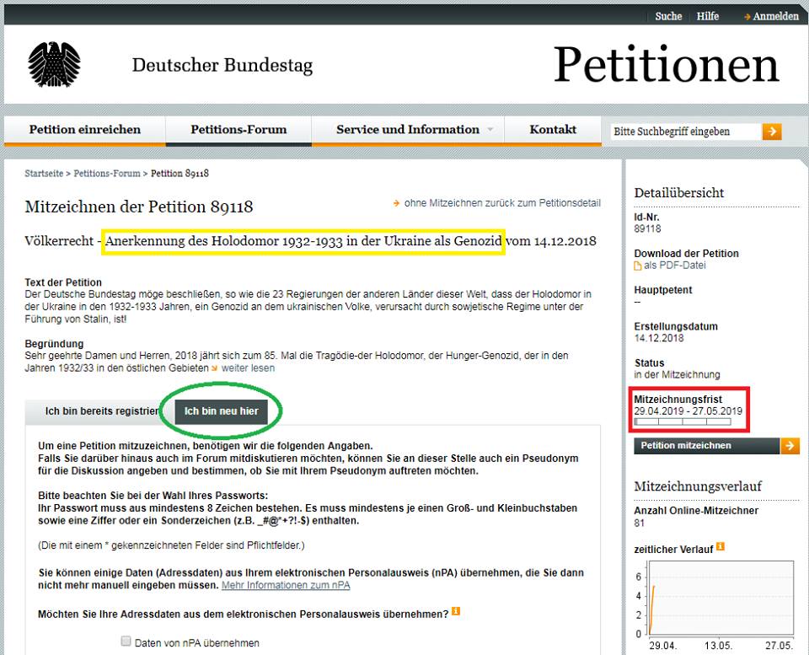Open Mehr Informationen zum nPA link
Viewport: 809px width, 655px height.
click(286, 585)
